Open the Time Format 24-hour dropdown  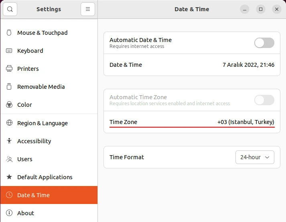pyautogui.click(x=255, y=157)
